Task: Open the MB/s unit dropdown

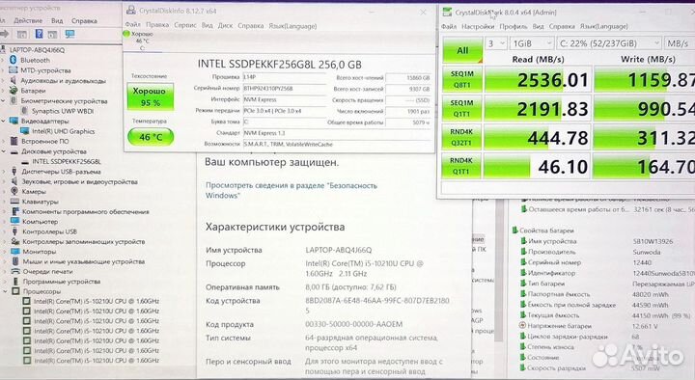Action: [679, 43]
